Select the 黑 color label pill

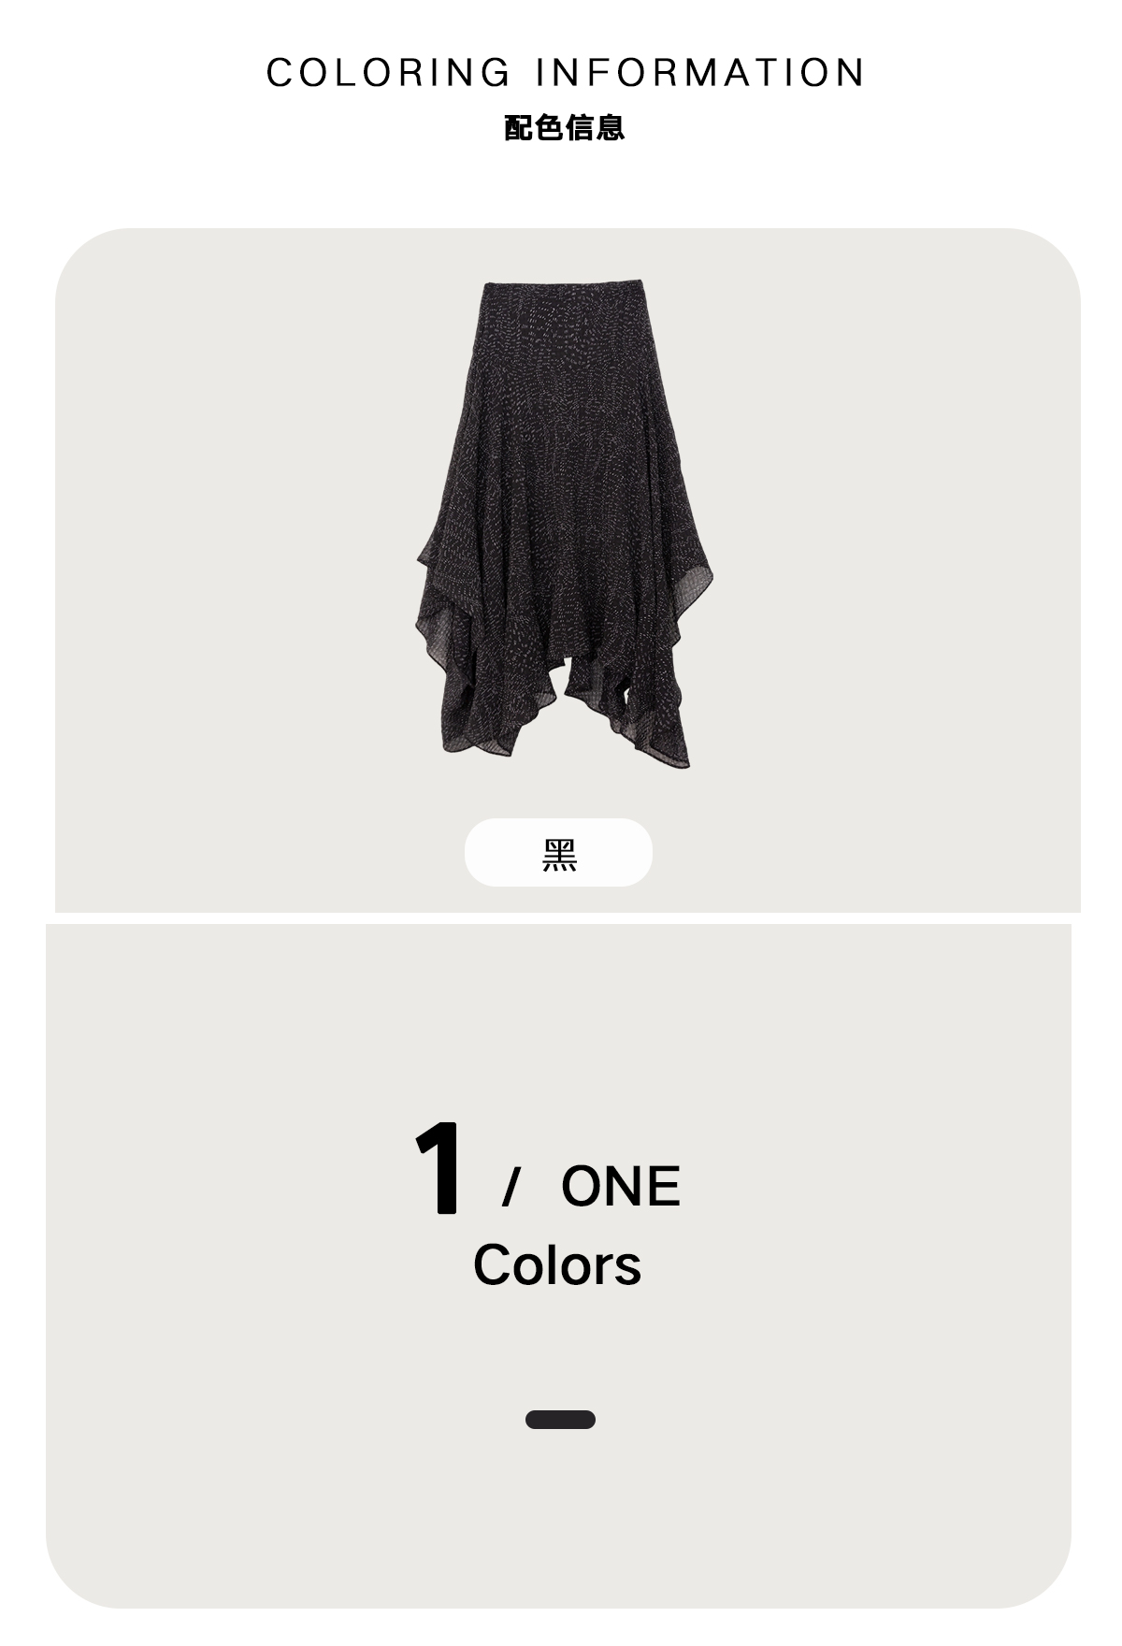point(558,852)
